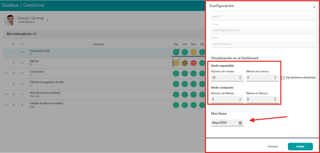Screen dimensions: 320x153
Task: Click the Nov month column header
Action: (x=193, y=44)
